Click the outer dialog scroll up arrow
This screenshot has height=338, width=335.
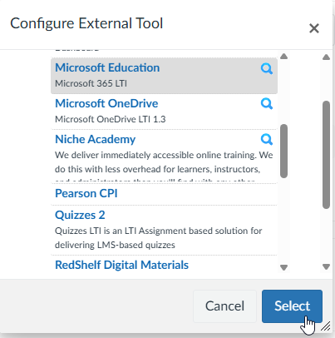(x=326, y=57)
